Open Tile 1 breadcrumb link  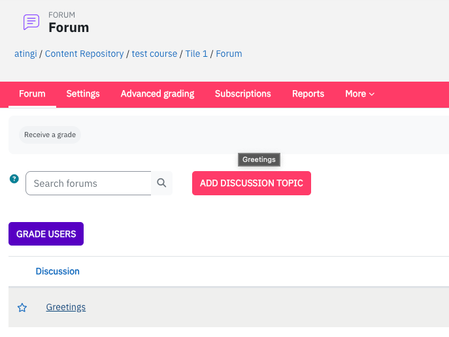tap(197, 54)
